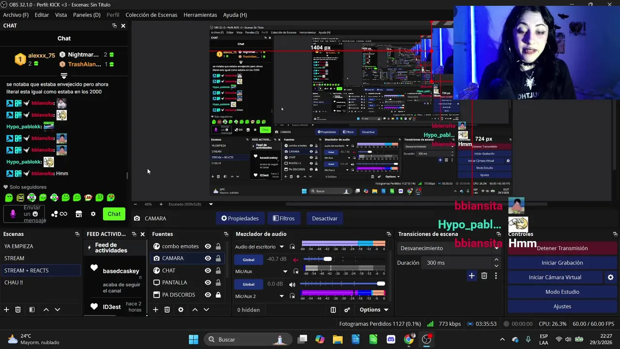Add a new source in the Fuentes panel

155,310
